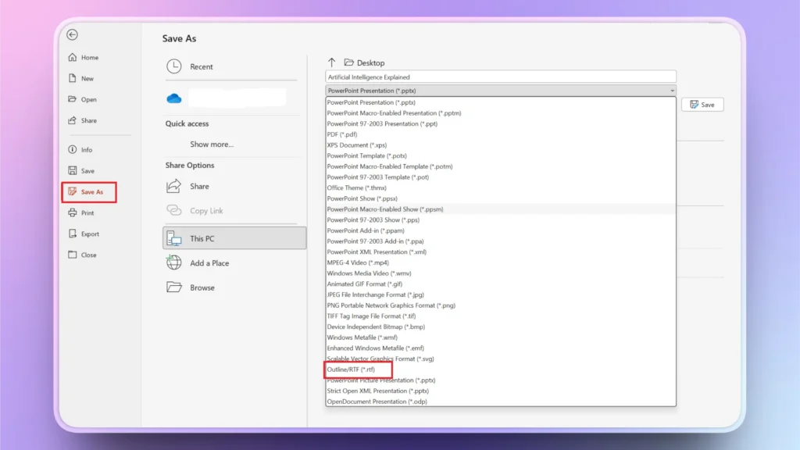800x450 pixels.
Task: Click the back arrow icon
Action: (x=72, y=34)
